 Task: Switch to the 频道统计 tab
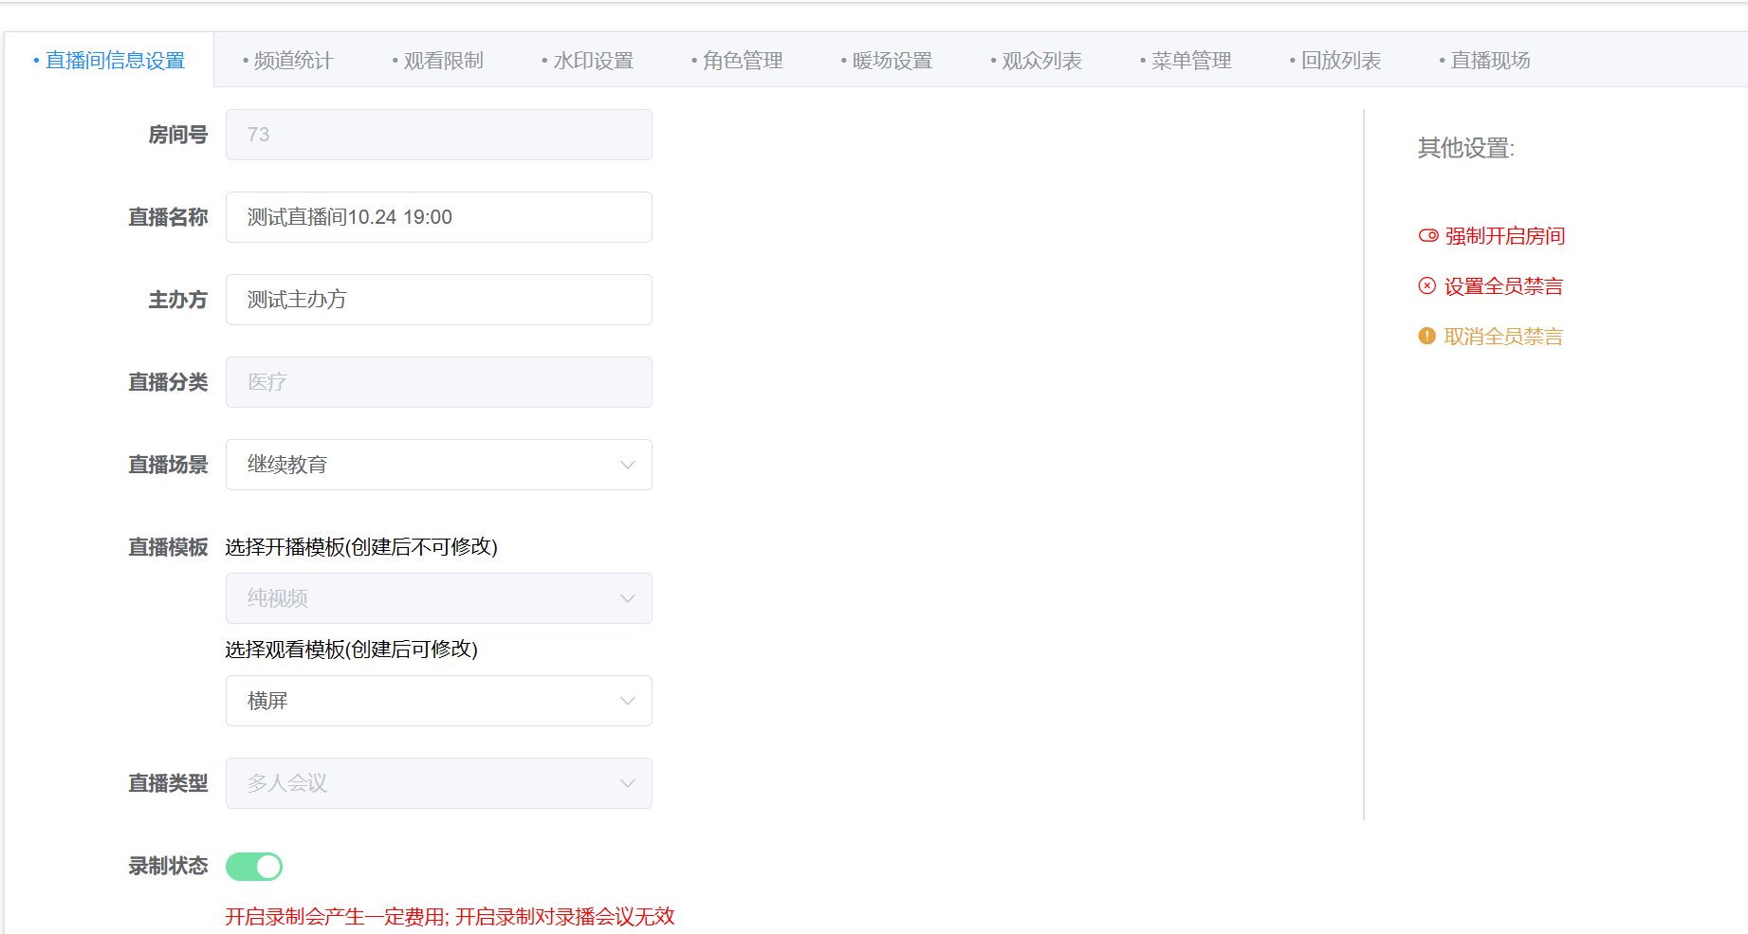288,61
